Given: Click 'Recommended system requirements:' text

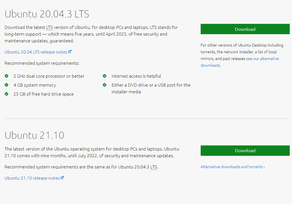Looking at the screenshot, I should coord(42,63).
